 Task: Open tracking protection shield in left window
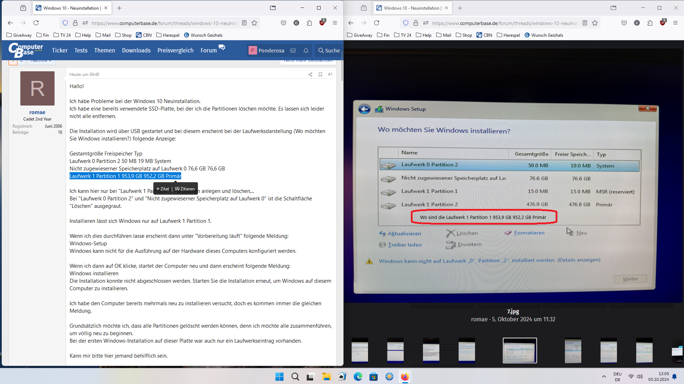tap(65, 23)
